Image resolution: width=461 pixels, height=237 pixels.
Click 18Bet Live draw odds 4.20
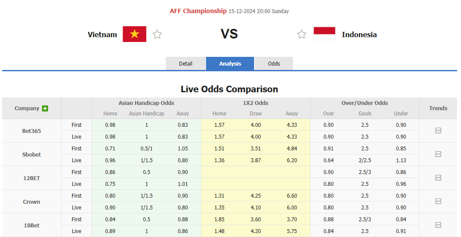point(255,231)
